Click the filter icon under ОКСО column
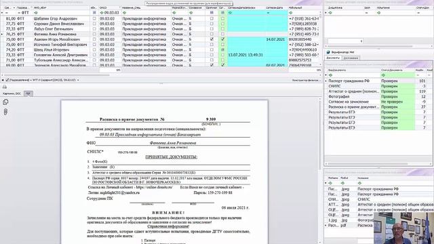 coord(102,13)
